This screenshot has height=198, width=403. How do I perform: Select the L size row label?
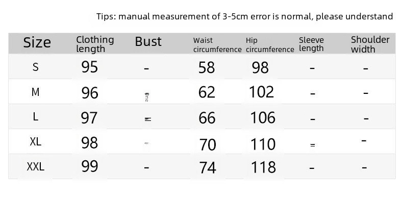coord(36,117)
